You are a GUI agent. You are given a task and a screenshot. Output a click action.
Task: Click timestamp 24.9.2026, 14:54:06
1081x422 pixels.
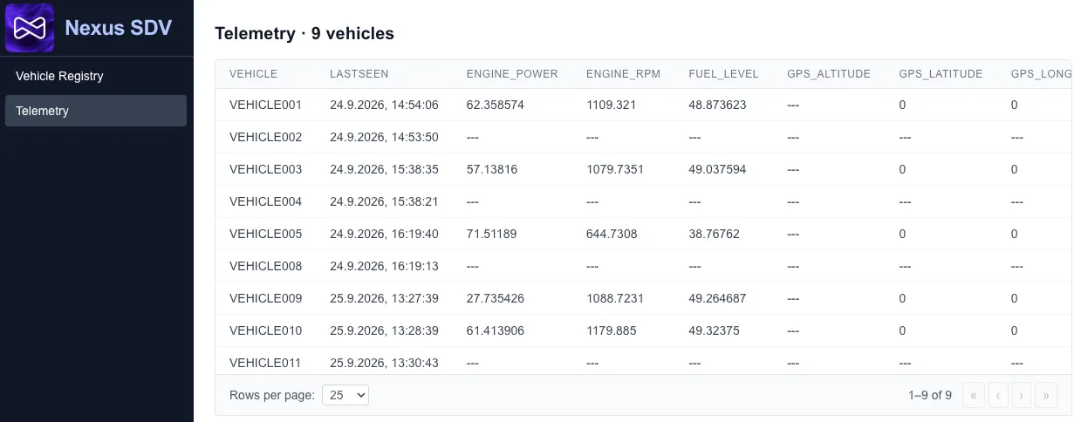point(384,105)
